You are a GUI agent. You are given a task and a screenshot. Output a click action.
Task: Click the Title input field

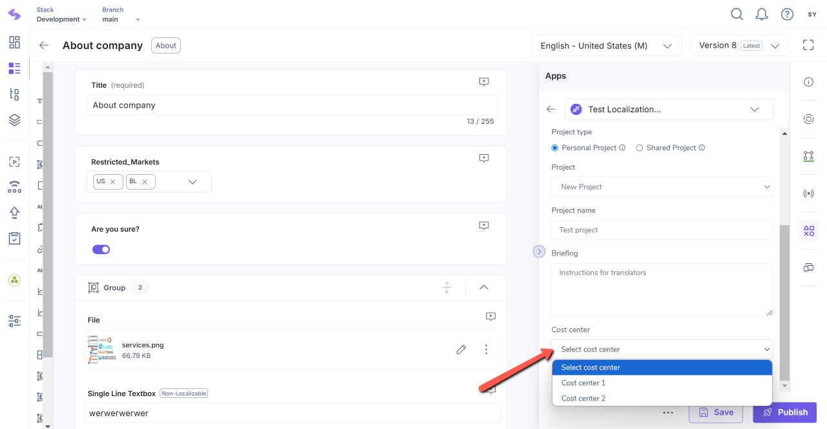click(292, 105)
